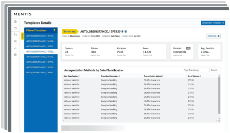This screenshot has height=133, width=230.
Task: Click the Download button
Action: click(214, 36)
